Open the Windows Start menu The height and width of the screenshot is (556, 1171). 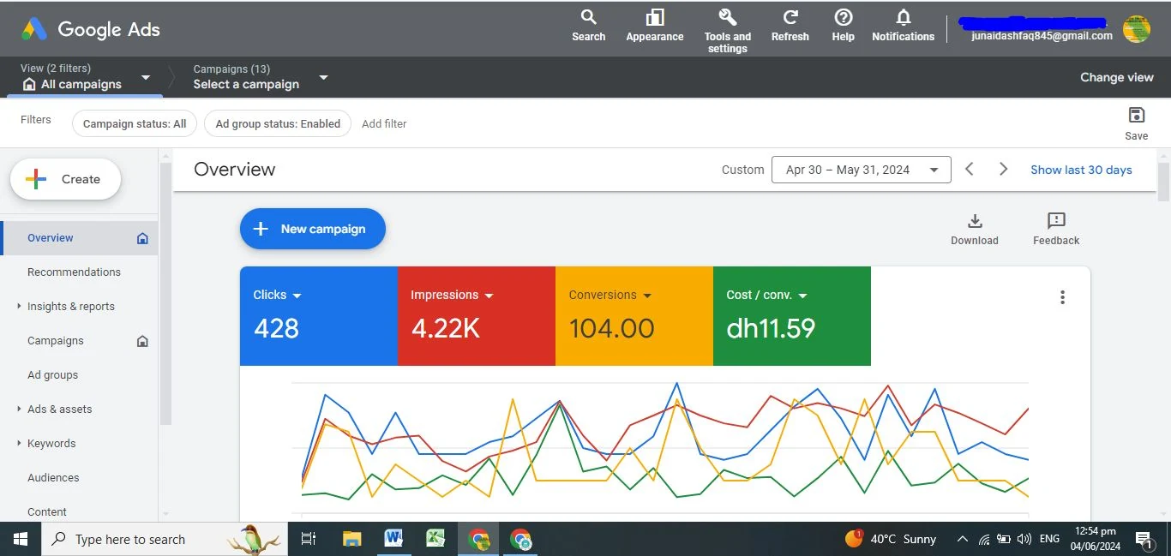point(21,539)
